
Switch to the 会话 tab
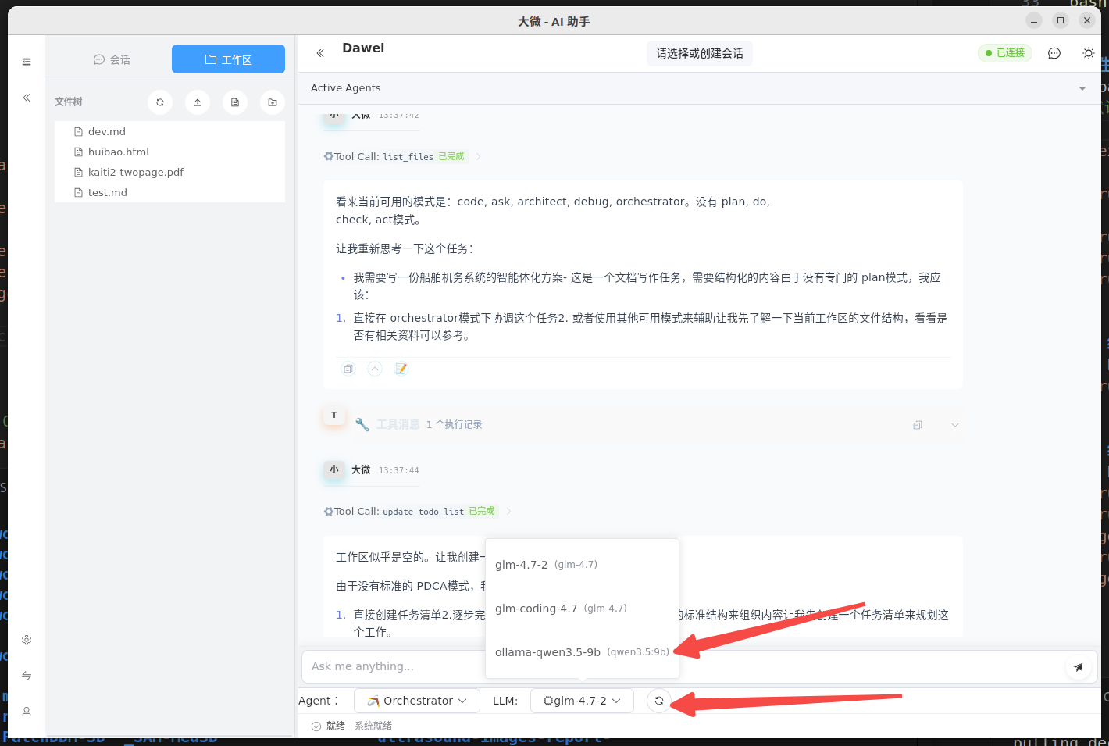click(x=112, y=59)
